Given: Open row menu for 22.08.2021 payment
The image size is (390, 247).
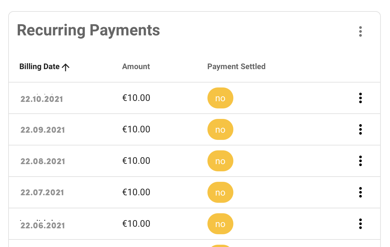Looking at the screenshot, I should [360, 161].
